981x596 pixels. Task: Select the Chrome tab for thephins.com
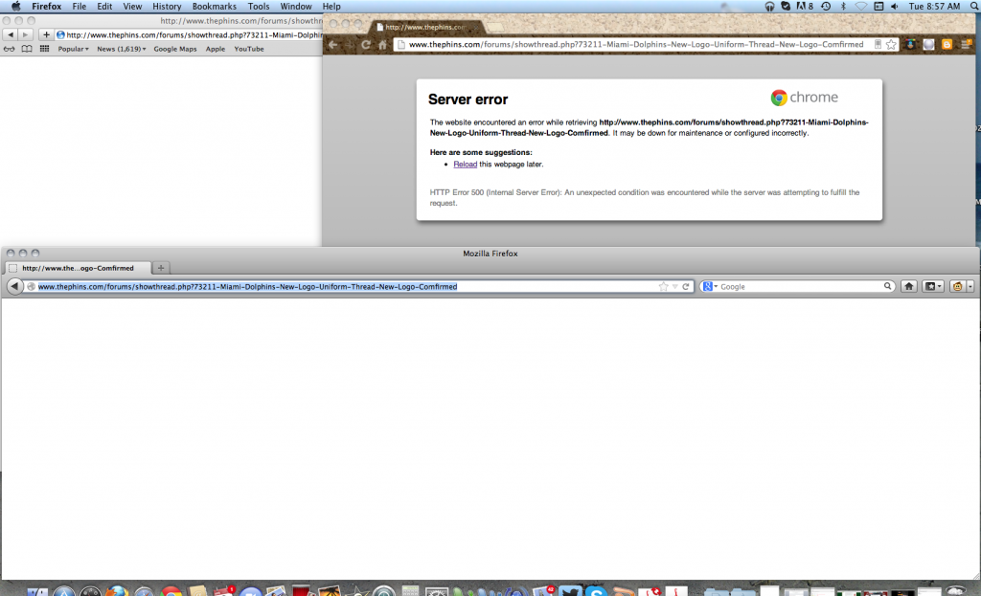point(425,27)
